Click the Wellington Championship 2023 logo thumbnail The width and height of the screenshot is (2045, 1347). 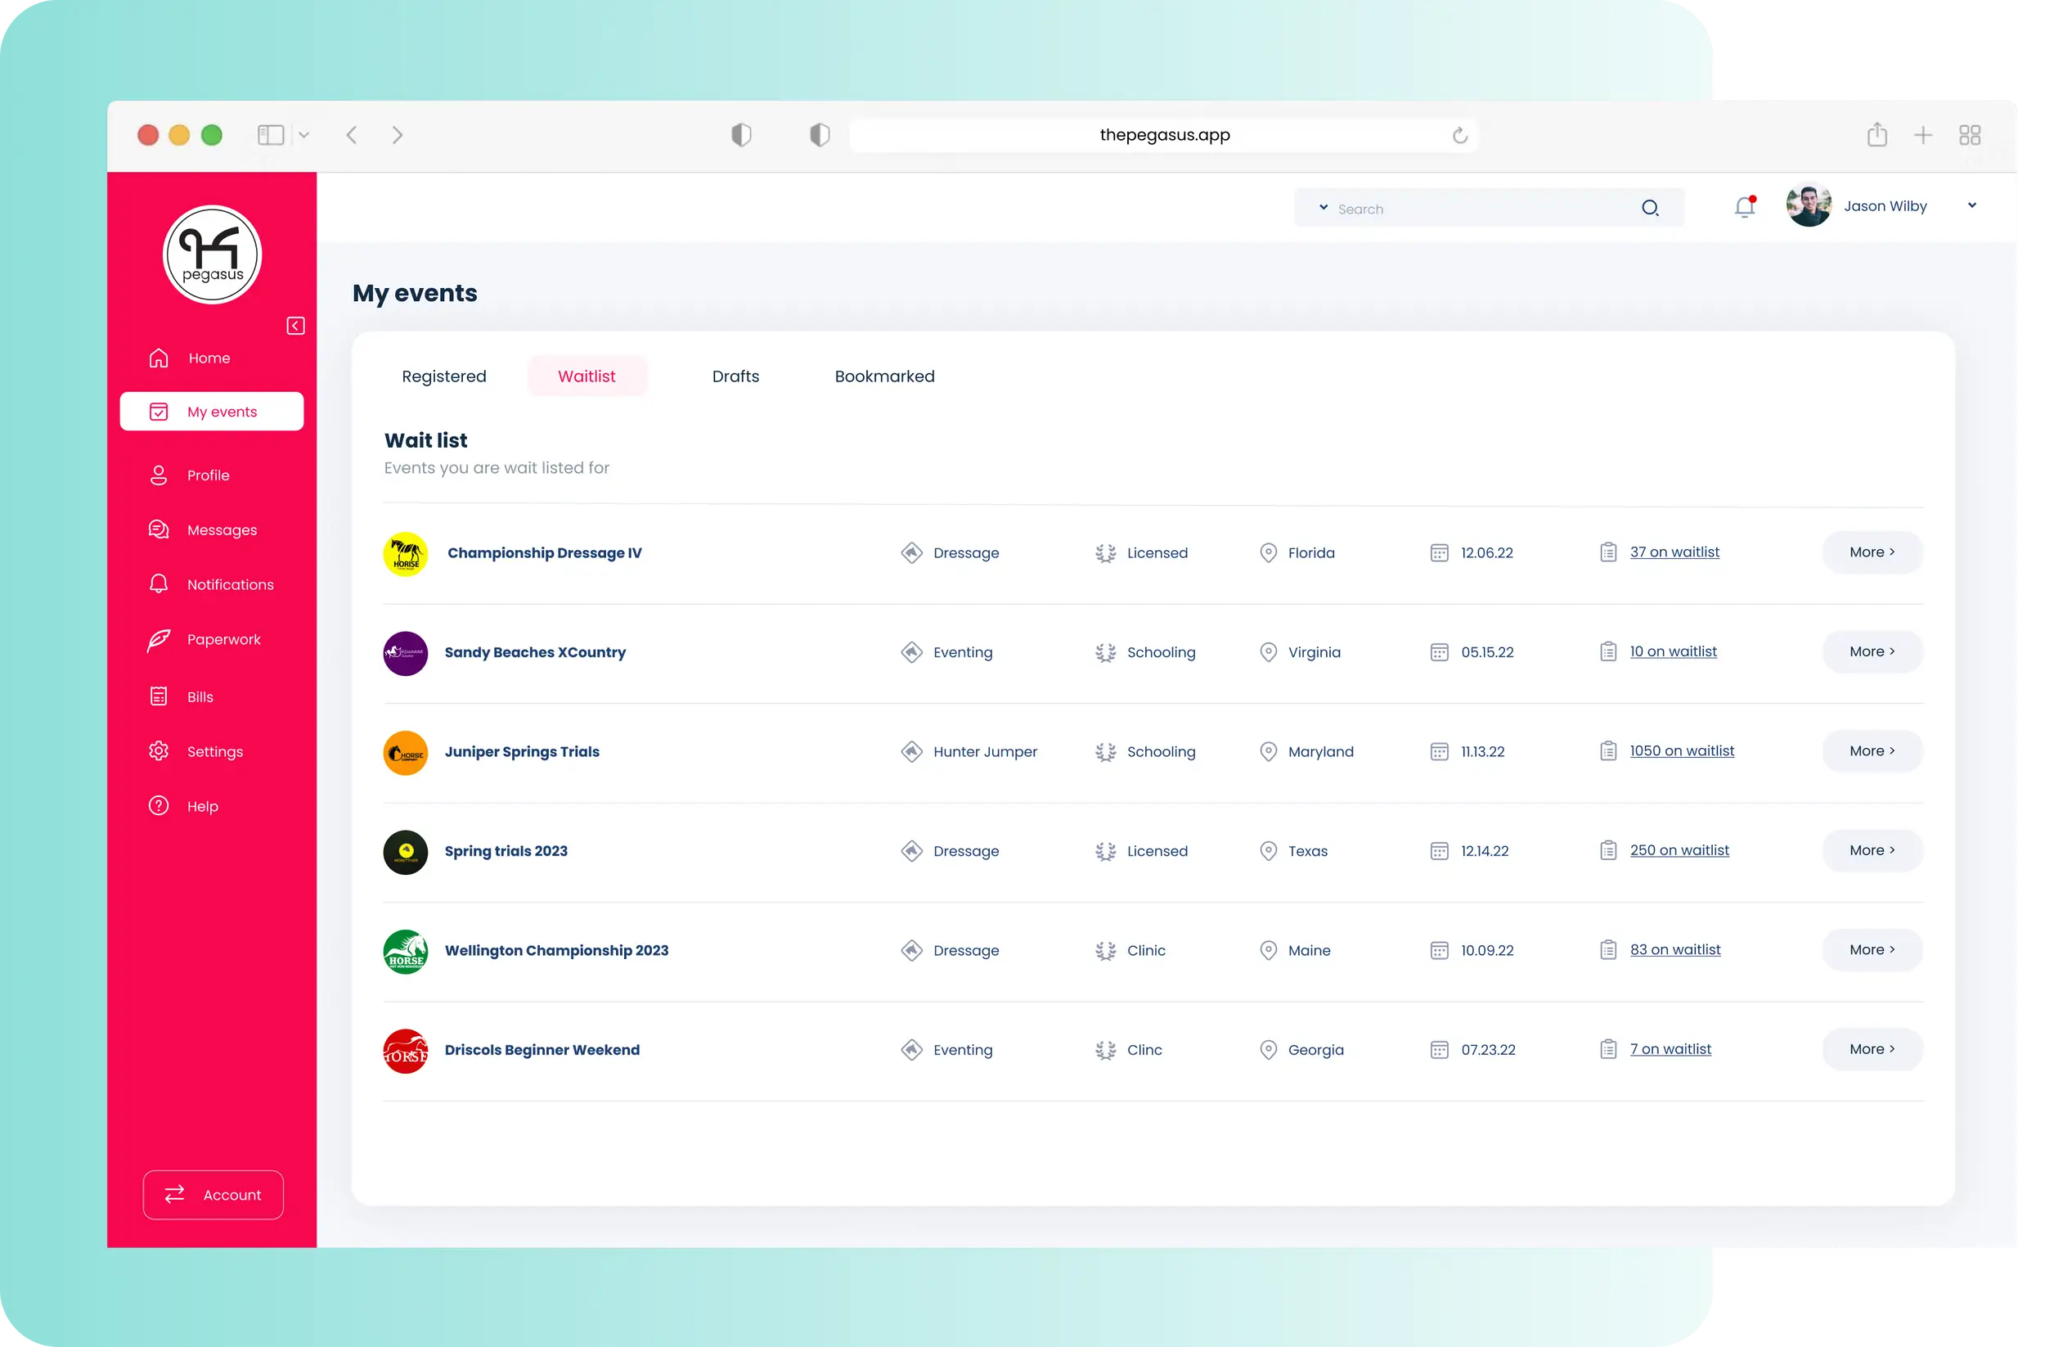coord(406,951)
